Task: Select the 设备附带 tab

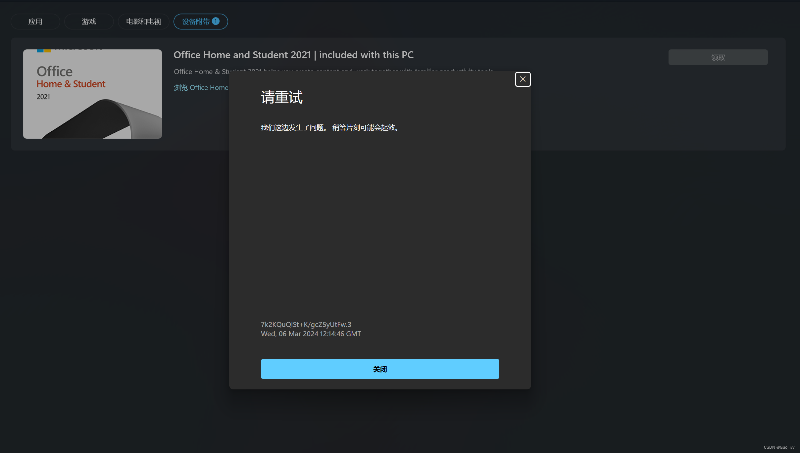Action: [x=196, y=22]
